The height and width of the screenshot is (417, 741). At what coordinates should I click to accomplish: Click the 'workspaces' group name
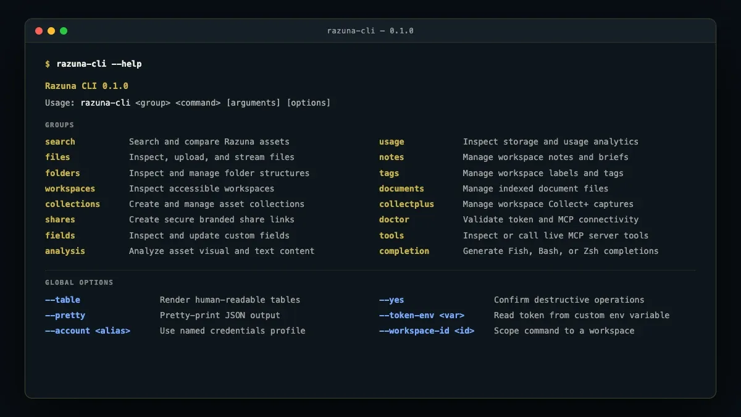click(70, 188)
